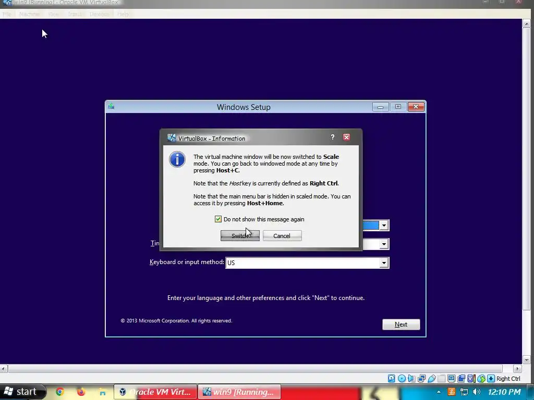This screenshot has height=400, width=534.
Task: Click the volume speaker tray icon
Action: click(477, 392)
